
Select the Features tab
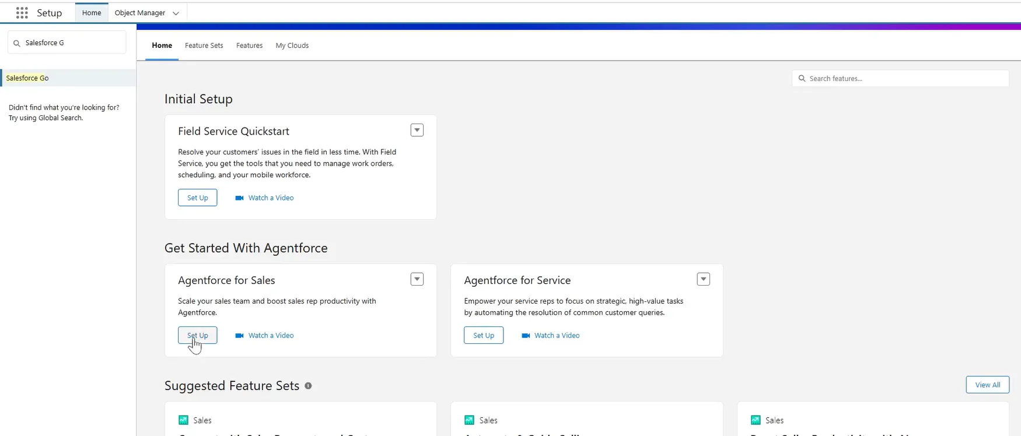(x=249, y=45)
